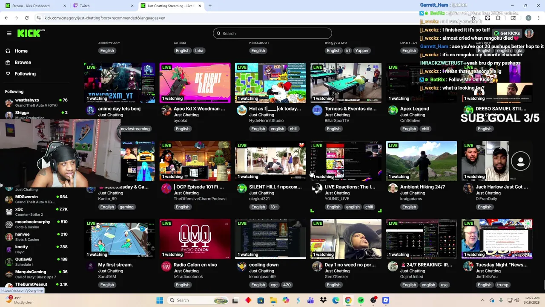Open the pool table Torneos stream thumbnail

(346, 83)
